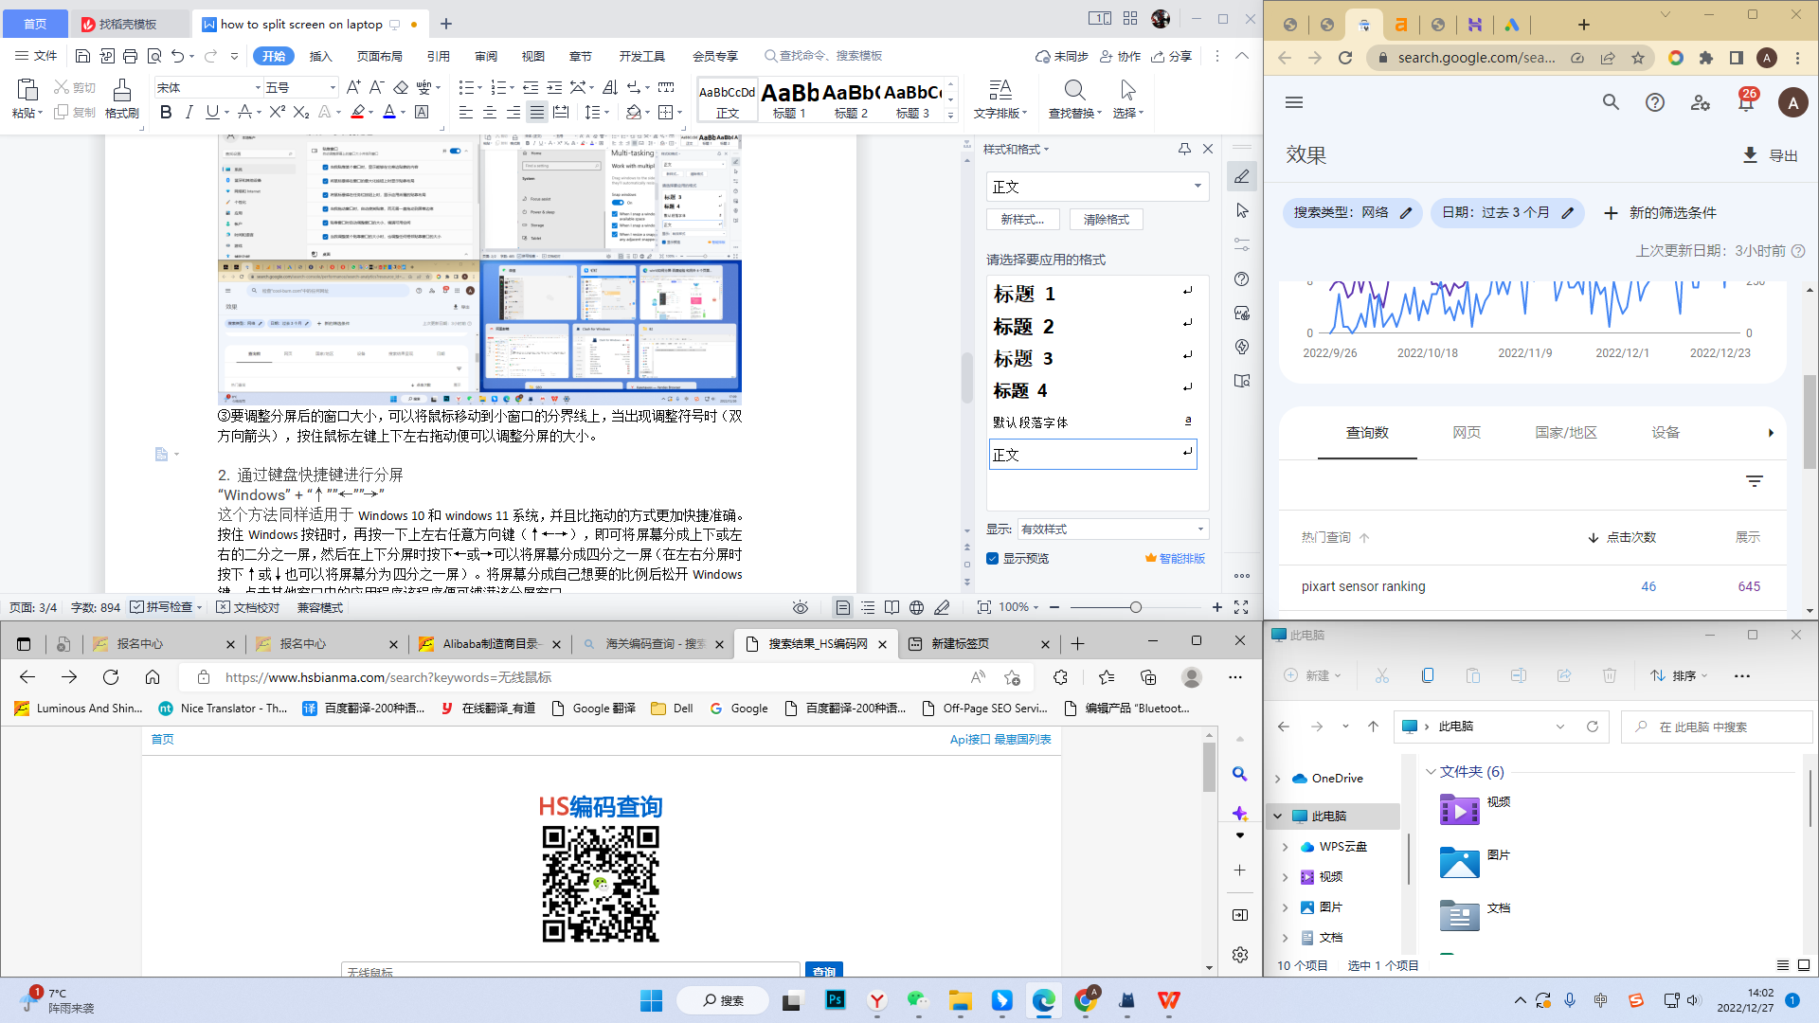Open the 插入 ribbon tab
The image size is (1819, 1023).
coord(320,57)
